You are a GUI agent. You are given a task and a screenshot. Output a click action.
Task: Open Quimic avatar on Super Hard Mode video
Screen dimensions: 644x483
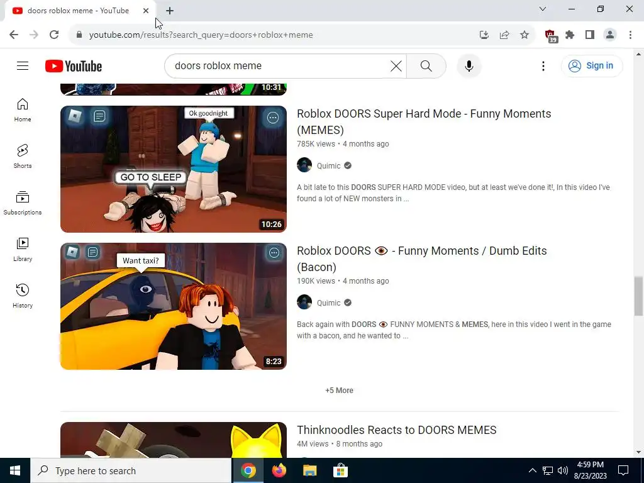tap(304, 165)
